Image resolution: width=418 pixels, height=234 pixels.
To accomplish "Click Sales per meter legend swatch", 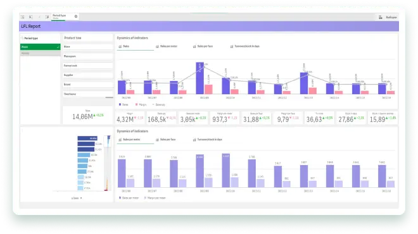I will (120, 198).
